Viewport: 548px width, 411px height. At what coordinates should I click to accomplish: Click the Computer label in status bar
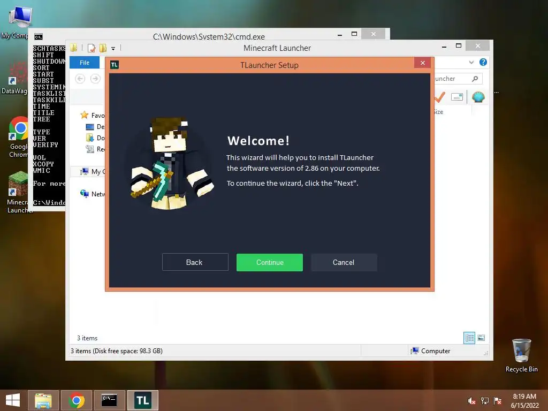click(436, 351)
